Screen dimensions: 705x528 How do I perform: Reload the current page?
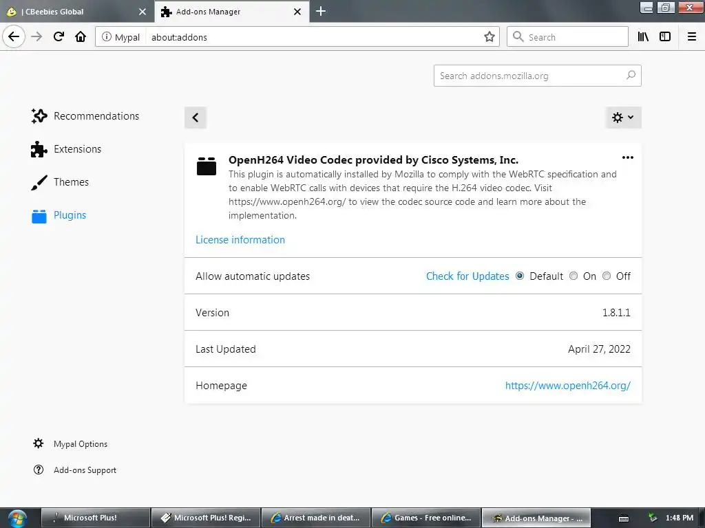[x=59, y=37]
